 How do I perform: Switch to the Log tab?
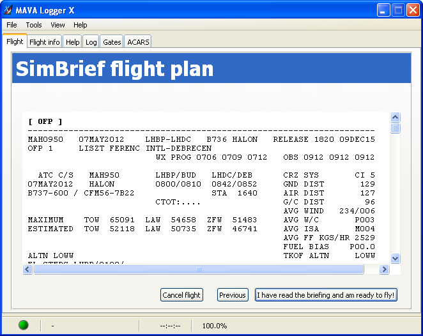[91, 42]
